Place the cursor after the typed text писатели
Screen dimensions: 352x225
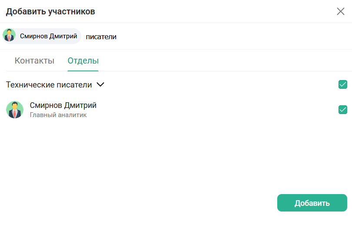click(117, 37)
